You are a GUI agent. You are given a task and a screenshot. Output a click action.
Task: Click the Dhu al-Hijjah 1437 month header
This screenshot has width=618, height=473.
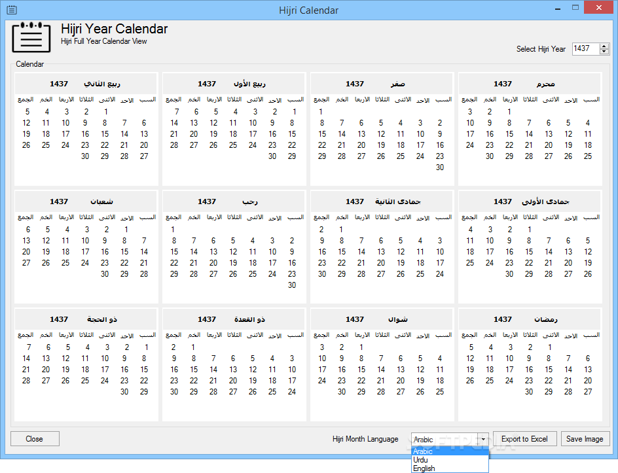tap(86, 319)
